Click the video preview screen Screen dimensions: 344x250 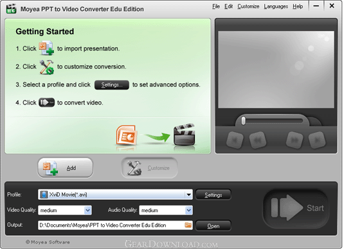(276, 70)
